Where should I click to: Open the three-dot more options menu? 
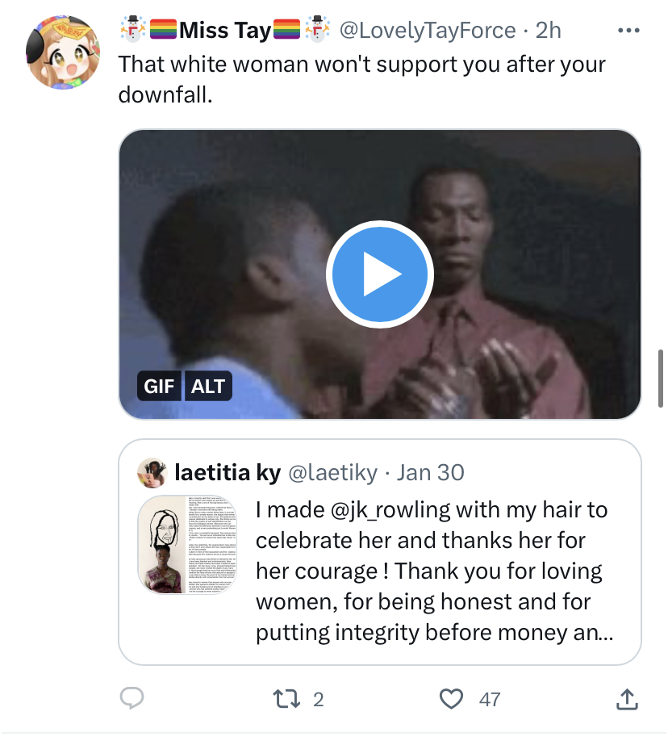tap(628, 31)
